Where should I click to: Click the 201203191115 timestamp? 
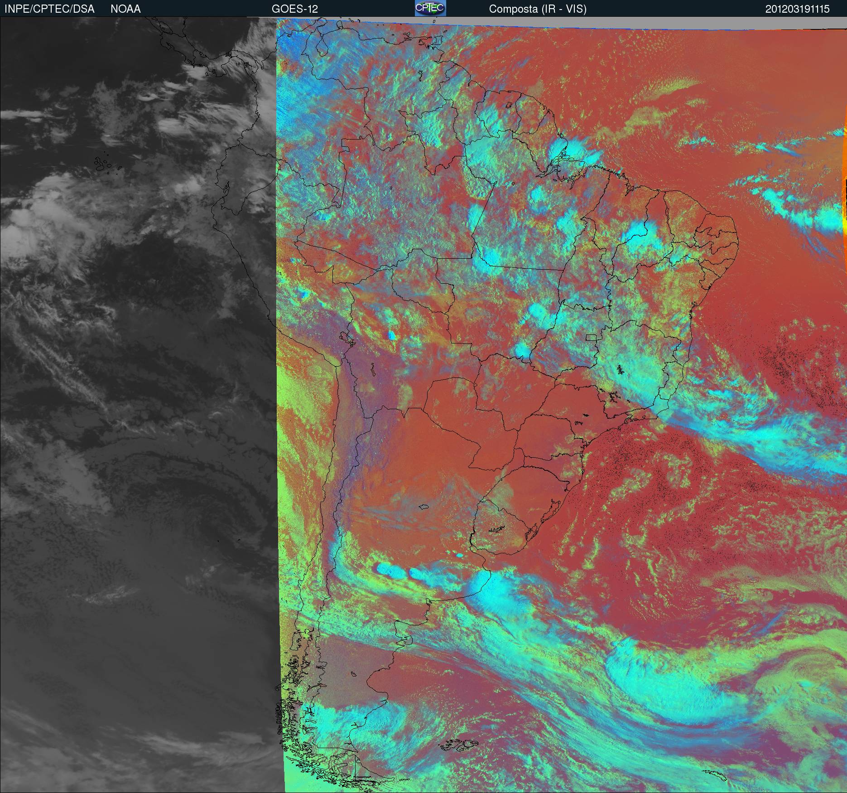(x=798, y=9)
